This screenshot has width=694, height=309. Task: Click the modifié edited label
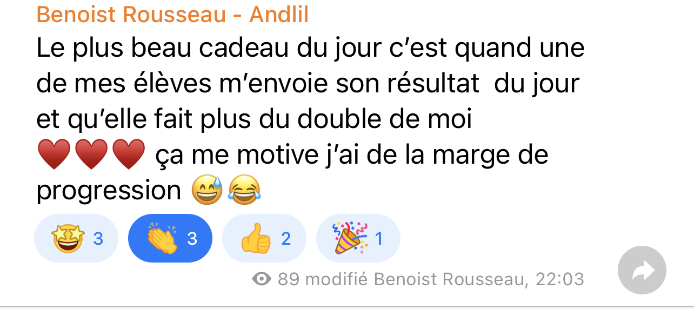[x=337, y=279]
